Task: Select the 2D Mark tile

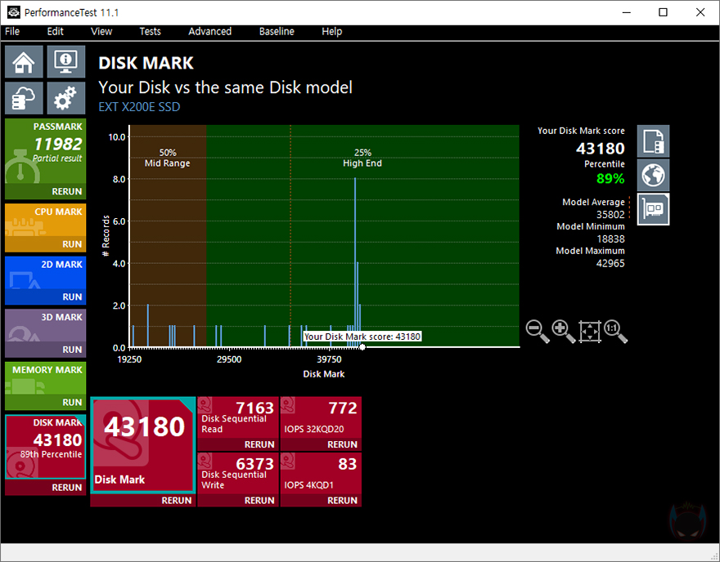Action: (46, 273)
